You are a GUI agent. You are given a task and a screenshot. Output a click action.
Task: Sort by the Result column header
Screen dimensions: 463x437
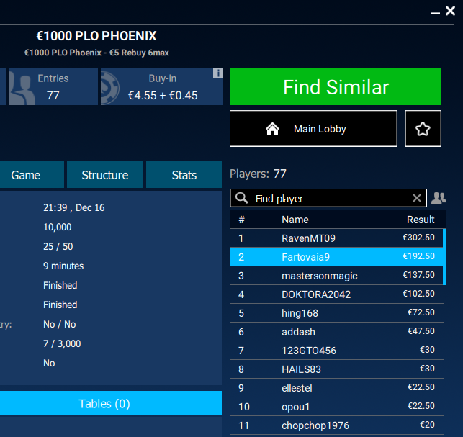pos(421,220)
